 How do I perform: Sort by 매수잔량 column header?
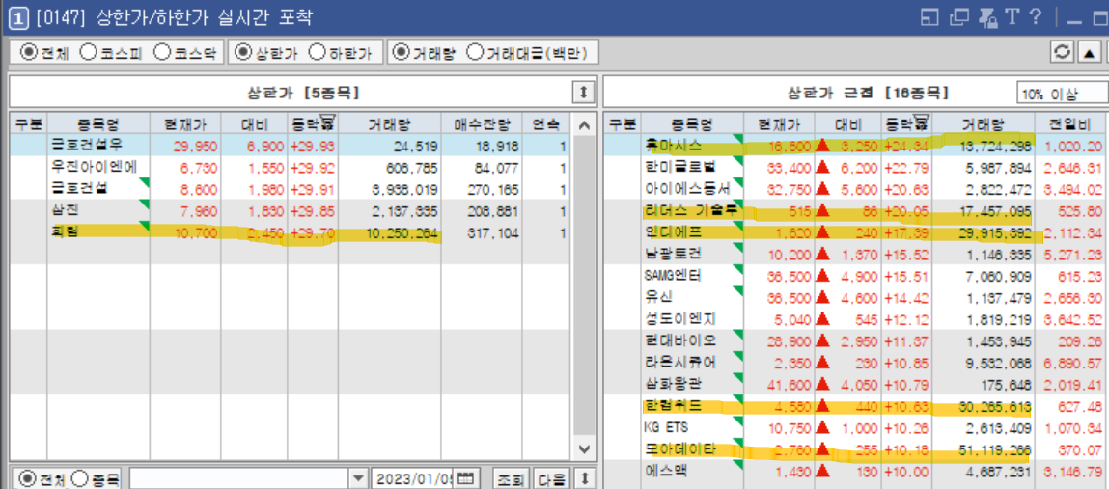click(x=483, y=123)
